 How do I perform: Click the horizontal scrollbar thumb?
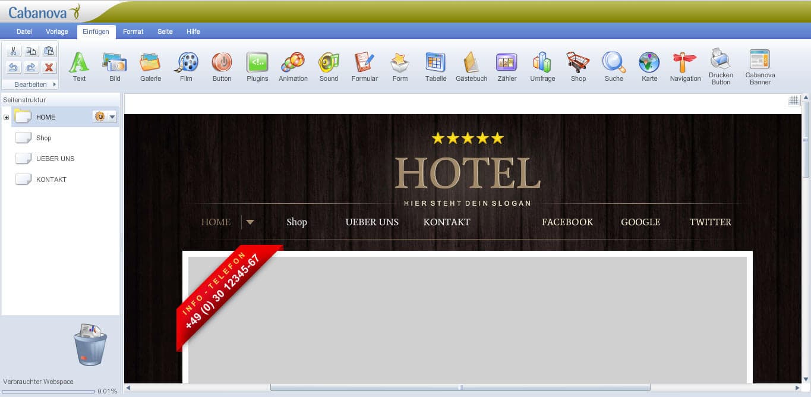[x=460, y=388]
